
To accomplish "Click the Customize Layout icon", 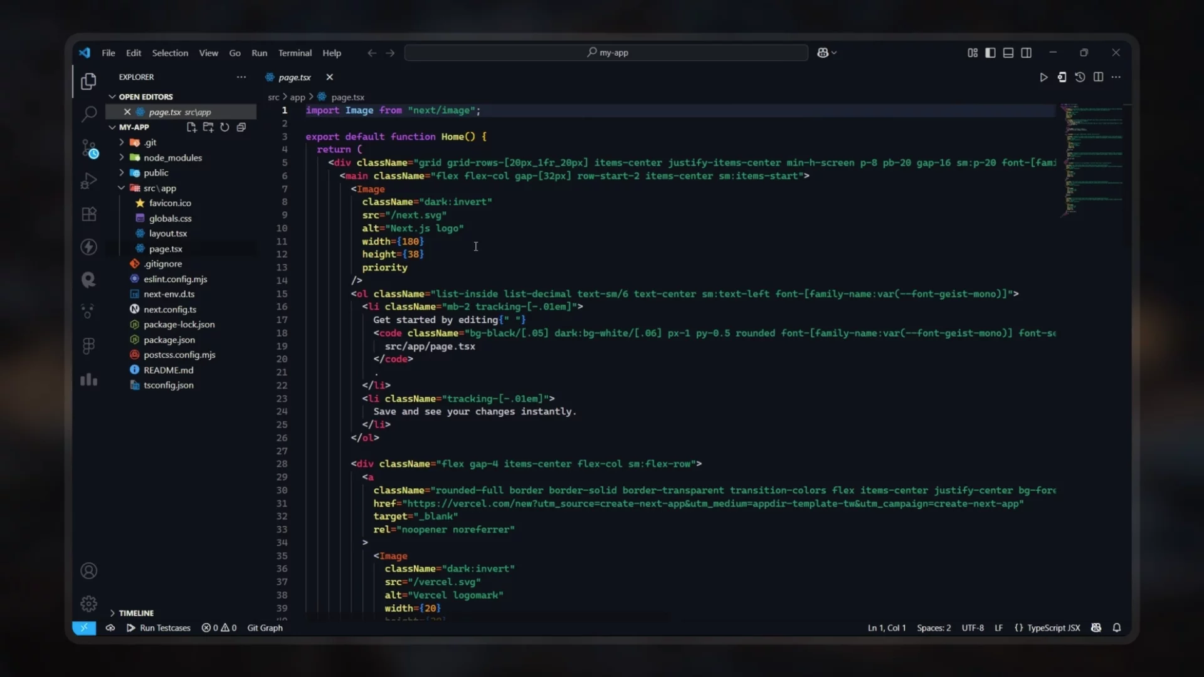I will [973, 53].
